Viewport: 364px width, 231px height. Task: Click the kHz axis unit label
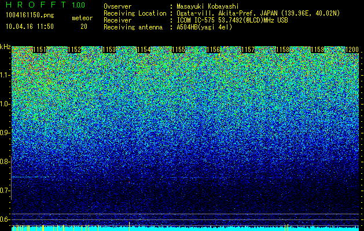[x=5, y=47]
